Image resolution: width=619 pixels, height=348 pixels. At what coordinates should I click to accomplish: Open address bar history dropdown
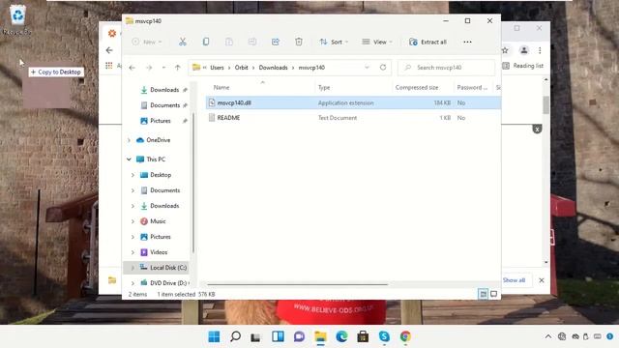pos(368,68)
